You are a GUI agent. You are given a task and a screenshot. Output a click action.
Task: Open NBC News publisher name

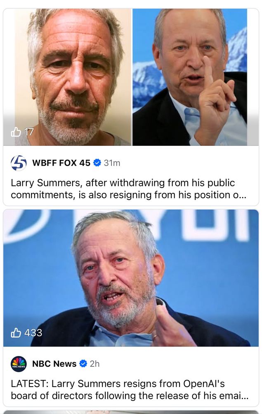(x=54, y=364)
